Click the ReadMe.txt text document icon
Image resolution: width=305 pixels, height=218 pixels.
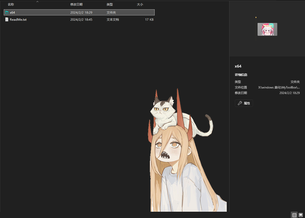click(x=7, y=19)
